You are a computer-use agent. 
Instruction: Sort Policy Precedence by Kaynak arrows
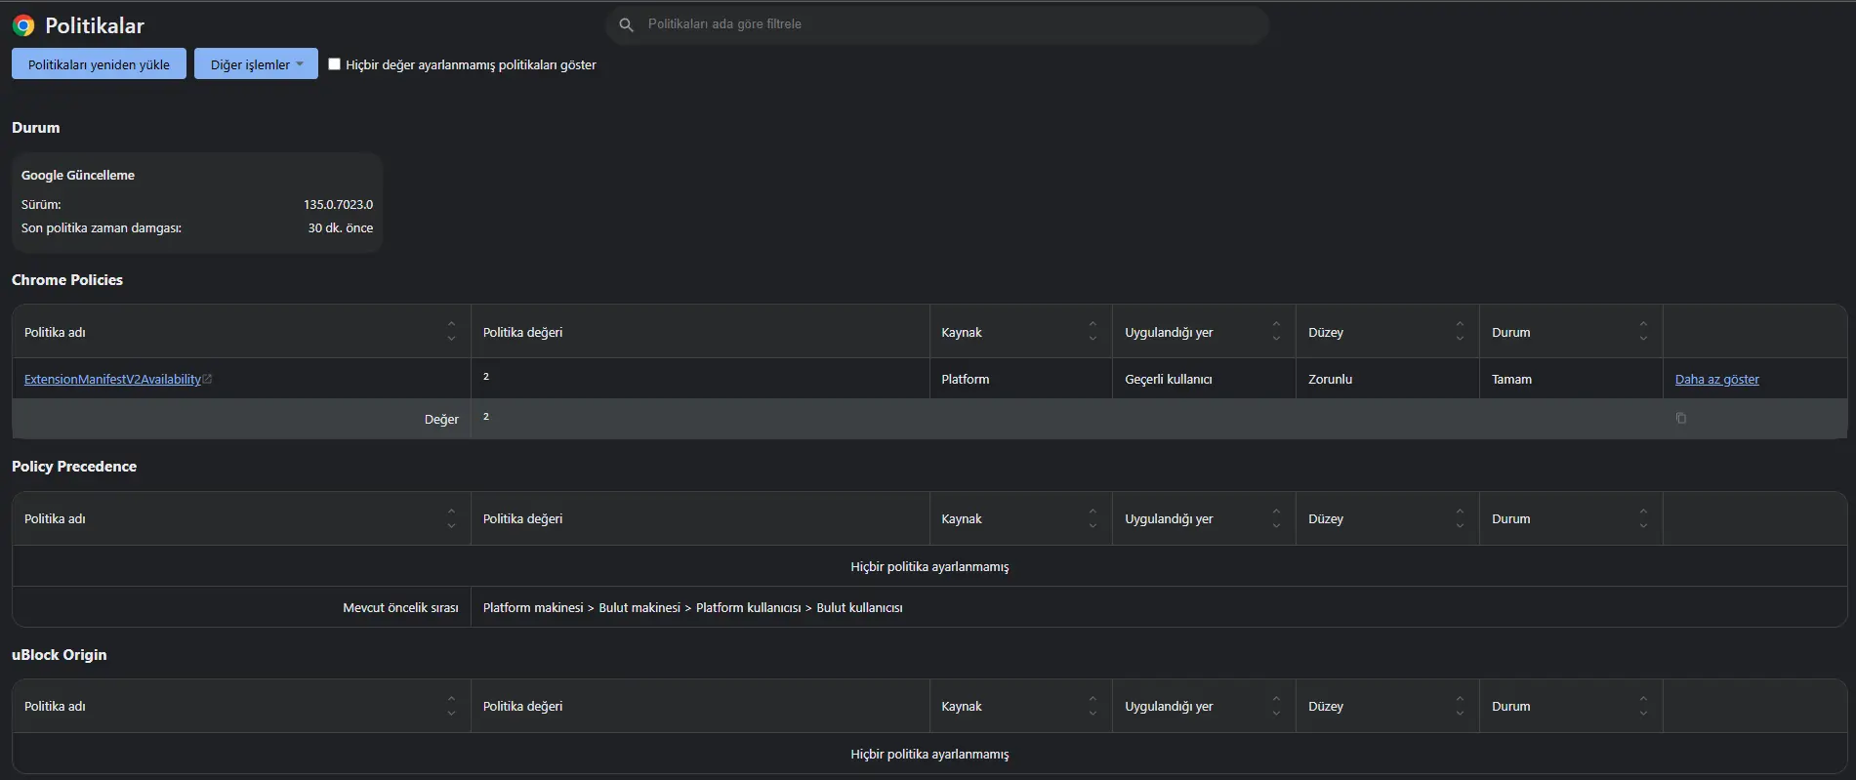point(1093,518)
